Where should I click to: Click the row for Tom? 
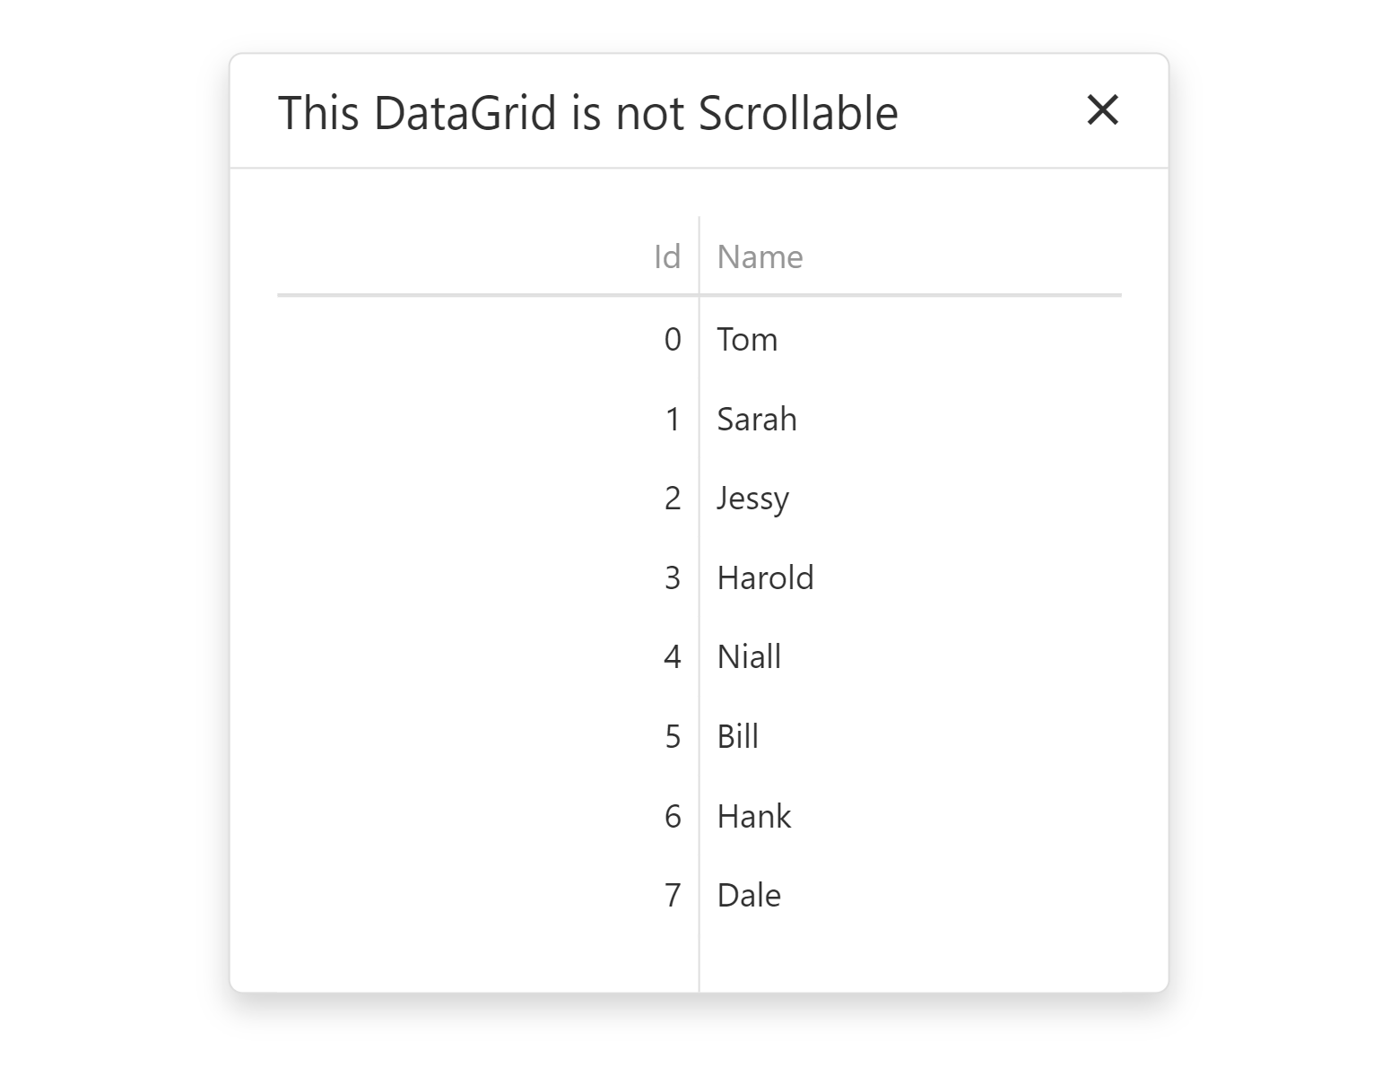[x=747, y=339]
